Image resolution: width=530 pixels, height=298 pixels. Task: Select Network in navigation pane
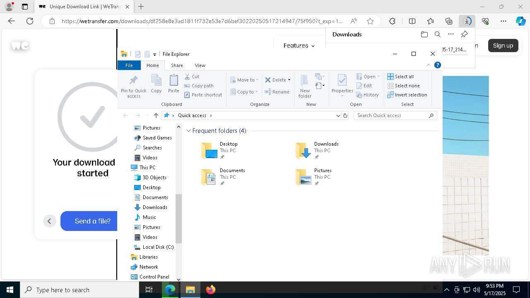click(144, 267)
